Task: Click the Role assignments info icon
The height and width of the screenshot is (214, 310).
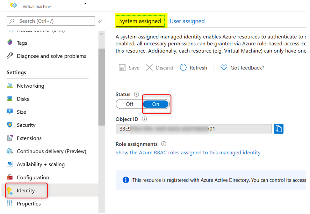Action: [x=164, y=144]
